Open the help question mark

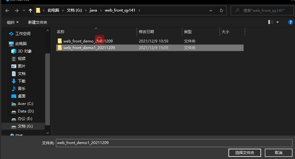[290, 22]
